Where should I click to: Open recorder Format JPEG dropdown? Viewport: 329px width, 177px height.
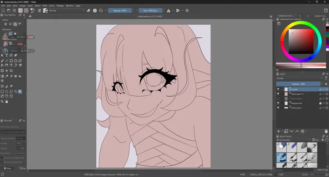[x=21, y=144]
